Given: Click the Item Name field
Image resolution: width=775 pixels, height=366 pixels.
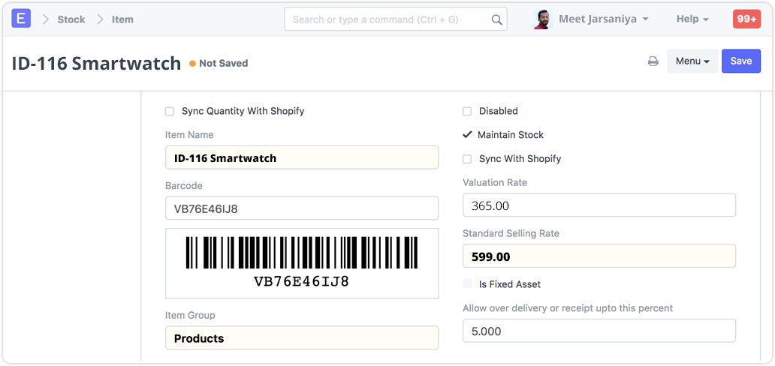Looking at the screenshot, I should pyautogui.click(x=302, y=157).
